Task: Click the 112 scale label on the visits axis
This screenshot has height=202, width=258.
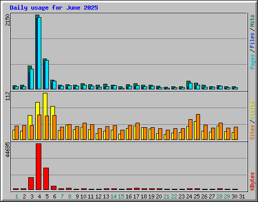Action: (8, 96)
